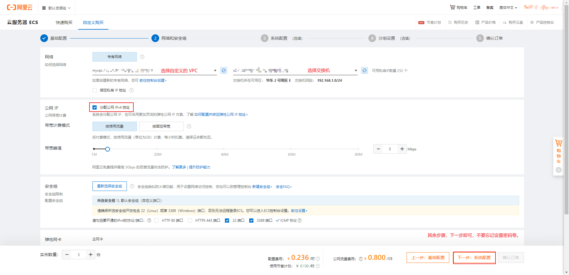
Task: Click default resource group icon
Action: [x=44, y=8]
